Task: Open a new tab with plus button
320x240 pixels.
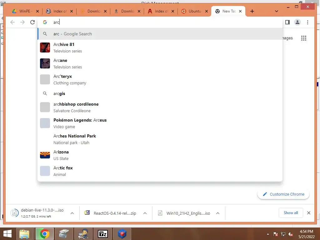Action: (x=252, y=11)
